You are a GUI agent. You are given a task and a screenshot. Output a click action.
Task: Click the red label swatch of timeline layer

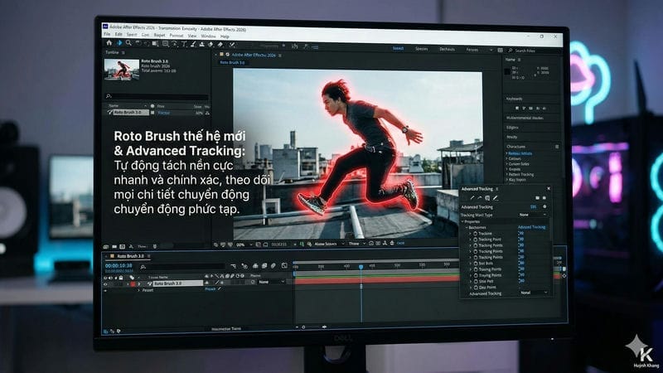click(133, 284)
